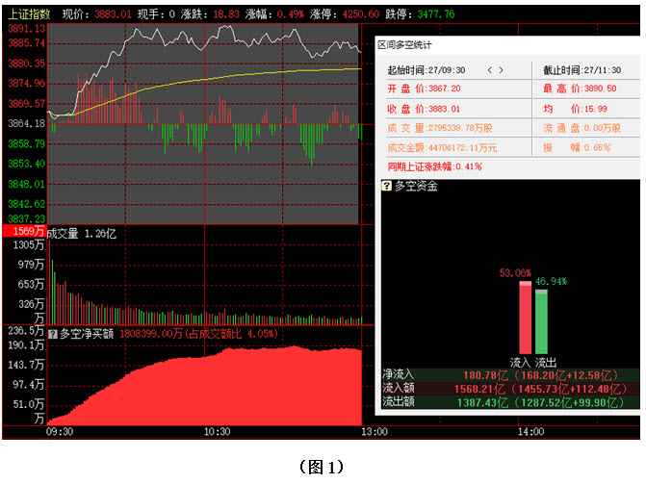The image size is (646, 484).
Task: Click the next arrow next to start time
Action: [502, 70]
